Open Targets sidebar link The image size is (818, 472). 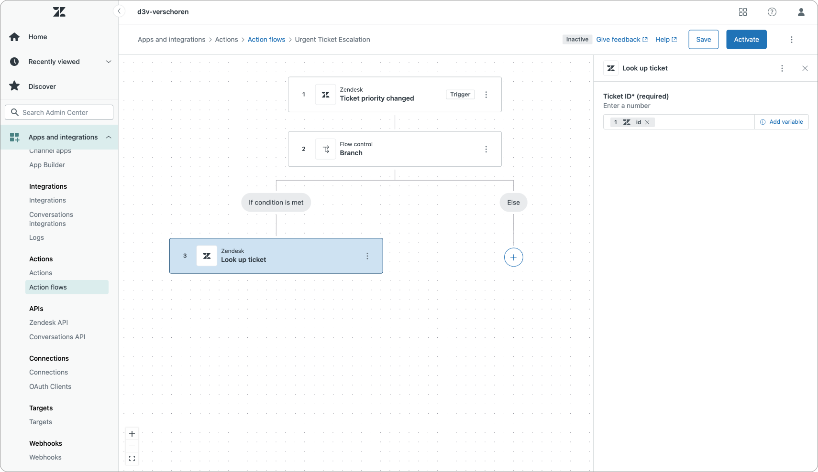coord(41,422)
